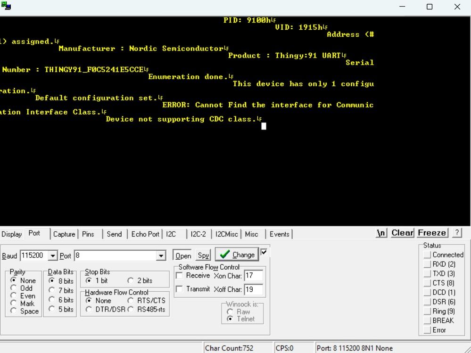Click the Spy button next to Open
The image size is (471, 353).
tap(203, 255)
